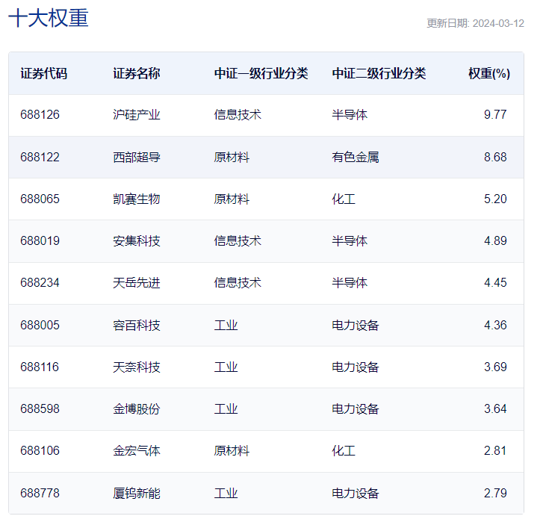543x519 pixels.
Task: Click weight value 4.89
Action: (495, 241)
